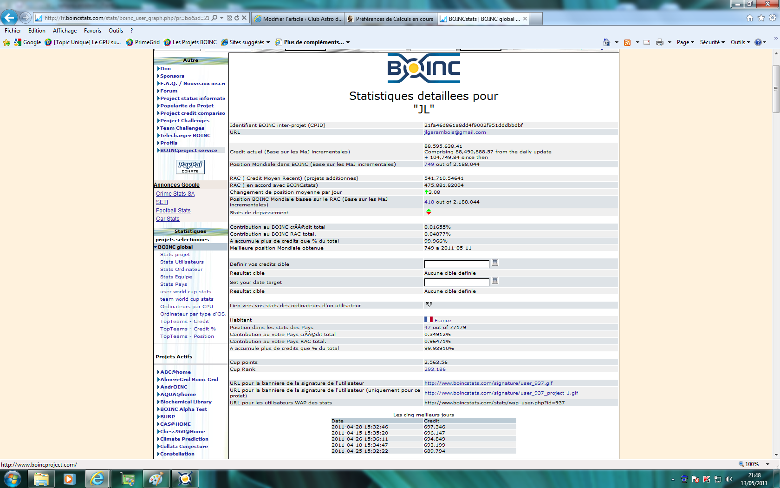Switch to Modifier l'article Club Astro tab
The width and height of the screenshot is (780, 488).
(298, 19)
